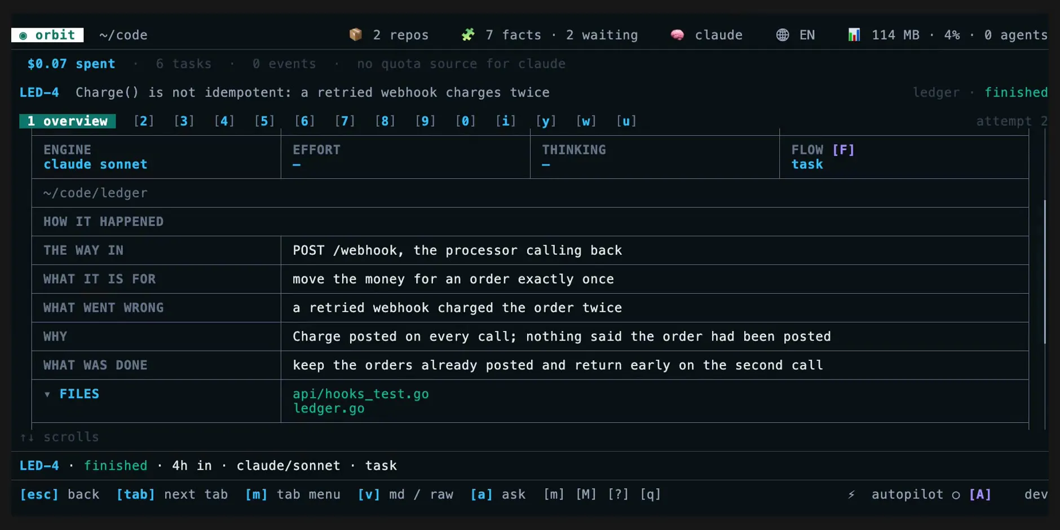
Task: Click the bar chart icon beside 114 MB
Action: coord(854,35)
